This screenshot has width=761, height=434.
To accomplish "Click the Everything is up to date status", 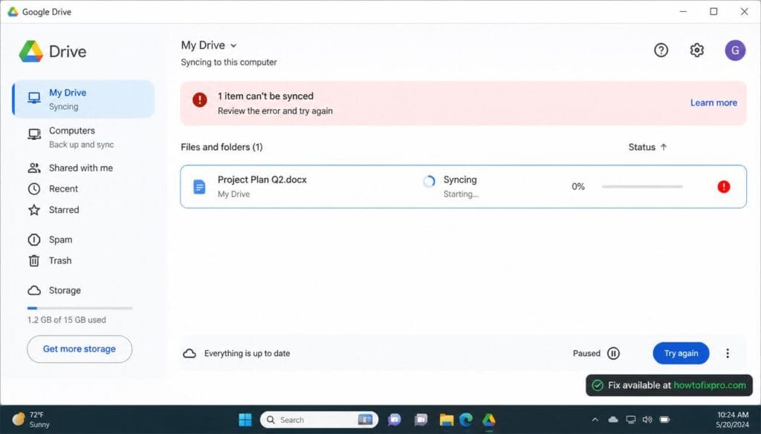I will pos(247,353).
